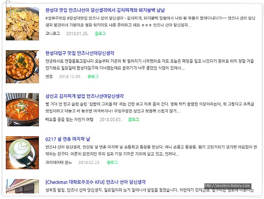
Task: Click the green 블로그 label dated 2018.12.05
Action: click(93, 77)
